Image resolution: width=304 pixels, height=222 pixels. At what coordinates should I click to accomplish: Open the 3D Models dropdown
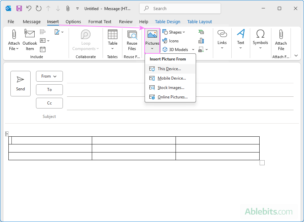tap(193, 49)
